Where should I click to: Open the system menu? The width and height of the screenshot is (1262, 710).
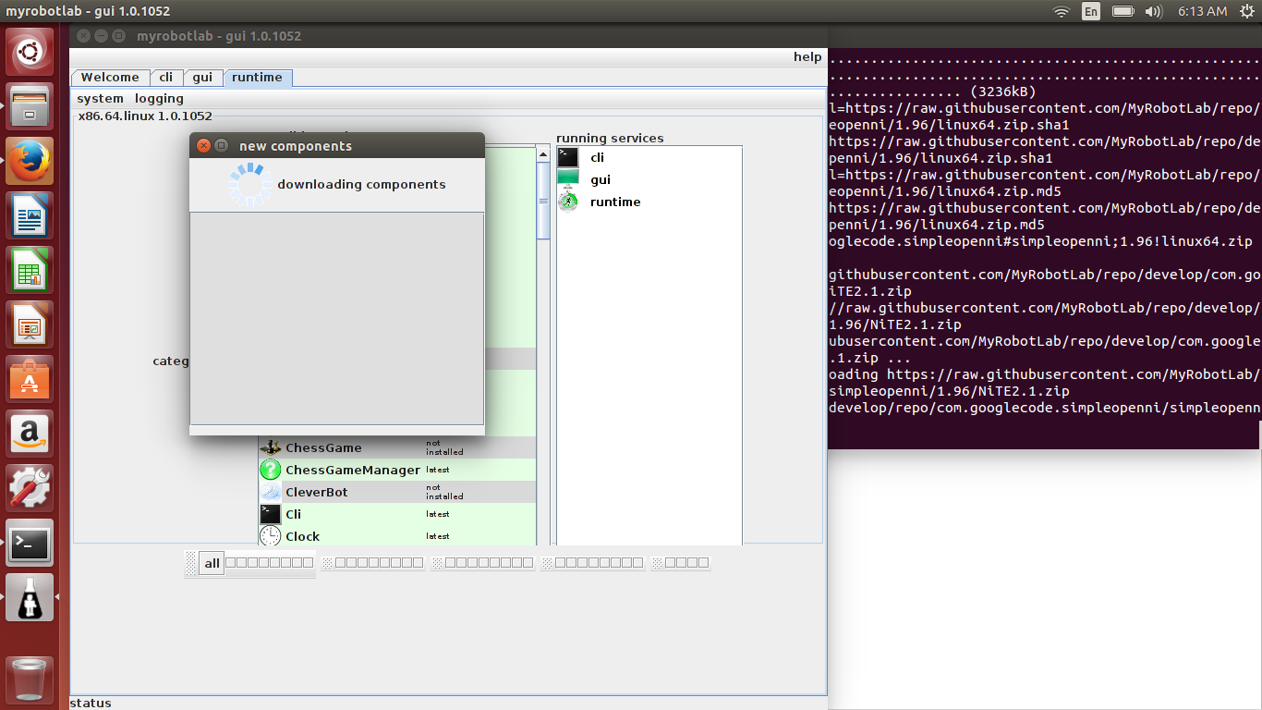[x=100, y=99]
